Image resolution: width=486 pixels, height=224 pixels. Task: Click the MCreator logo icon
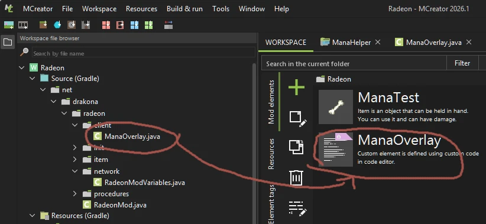coord(9,8)
